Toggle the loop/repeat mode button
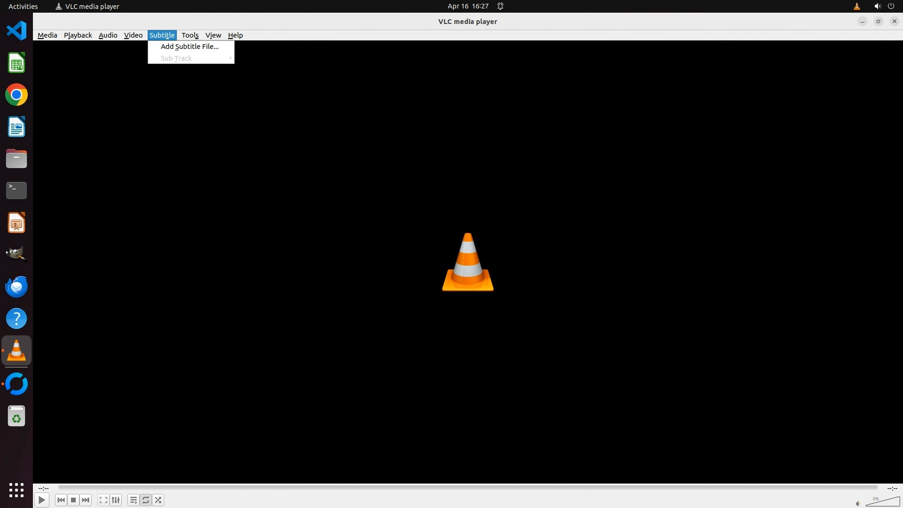The width and height of the screenshot is (903, 508). tap(146, 500)
